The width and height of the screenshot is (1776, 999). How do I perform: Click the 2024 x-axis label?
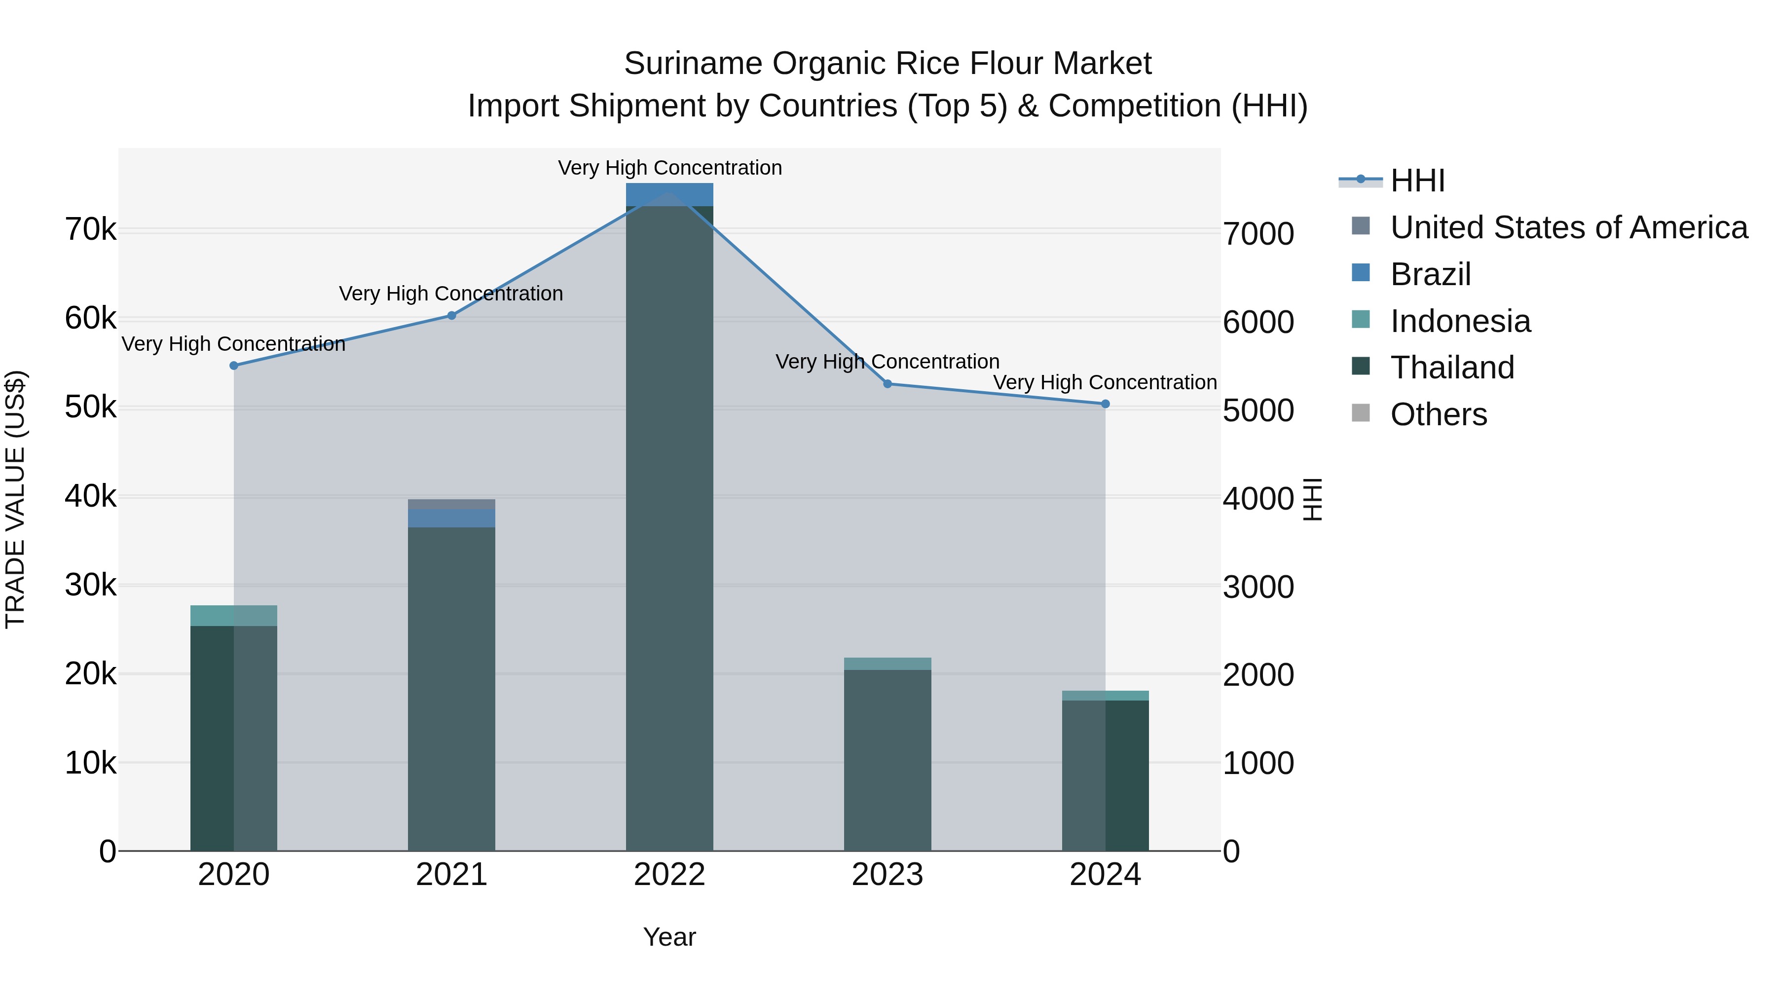pyautogui.click(x=1105, y=875)
